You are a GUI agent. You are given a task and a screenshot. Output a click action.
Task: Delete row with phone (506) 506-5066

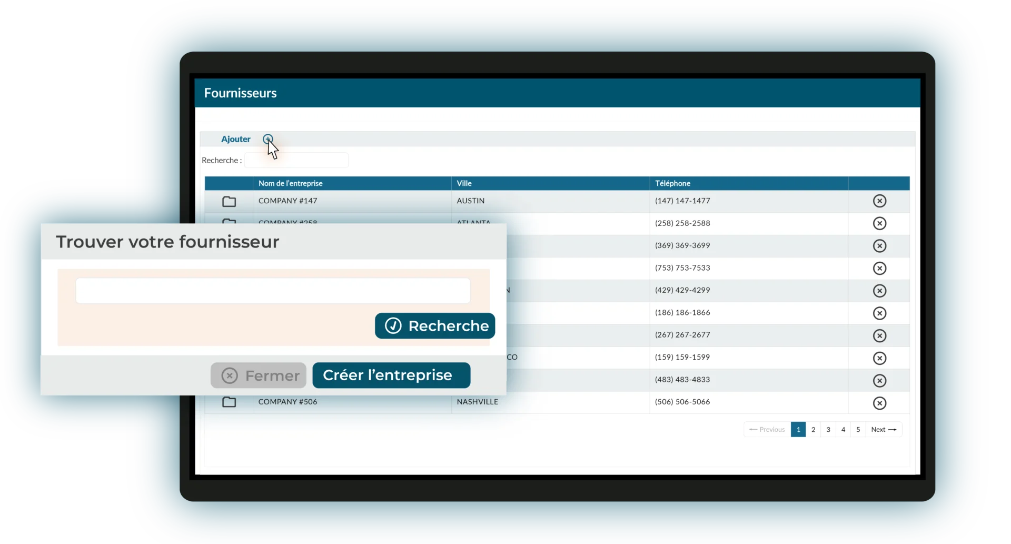click(879, 402)
